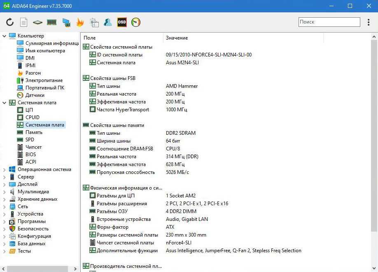Screen dimensions: 378x272
Task: Select the SPD tree item
Action: click(30, 139)
